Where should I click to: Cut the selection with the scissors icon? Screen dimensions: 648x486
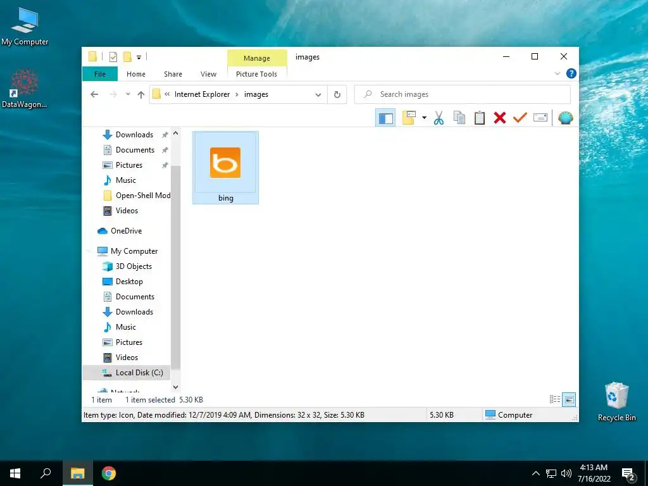(x=439, y=118)
